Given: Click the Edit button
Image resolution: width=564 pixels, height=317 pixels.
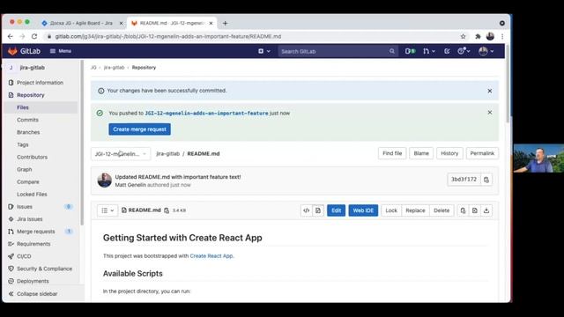Looking at the screenshot, I should [x=337, y=210].
